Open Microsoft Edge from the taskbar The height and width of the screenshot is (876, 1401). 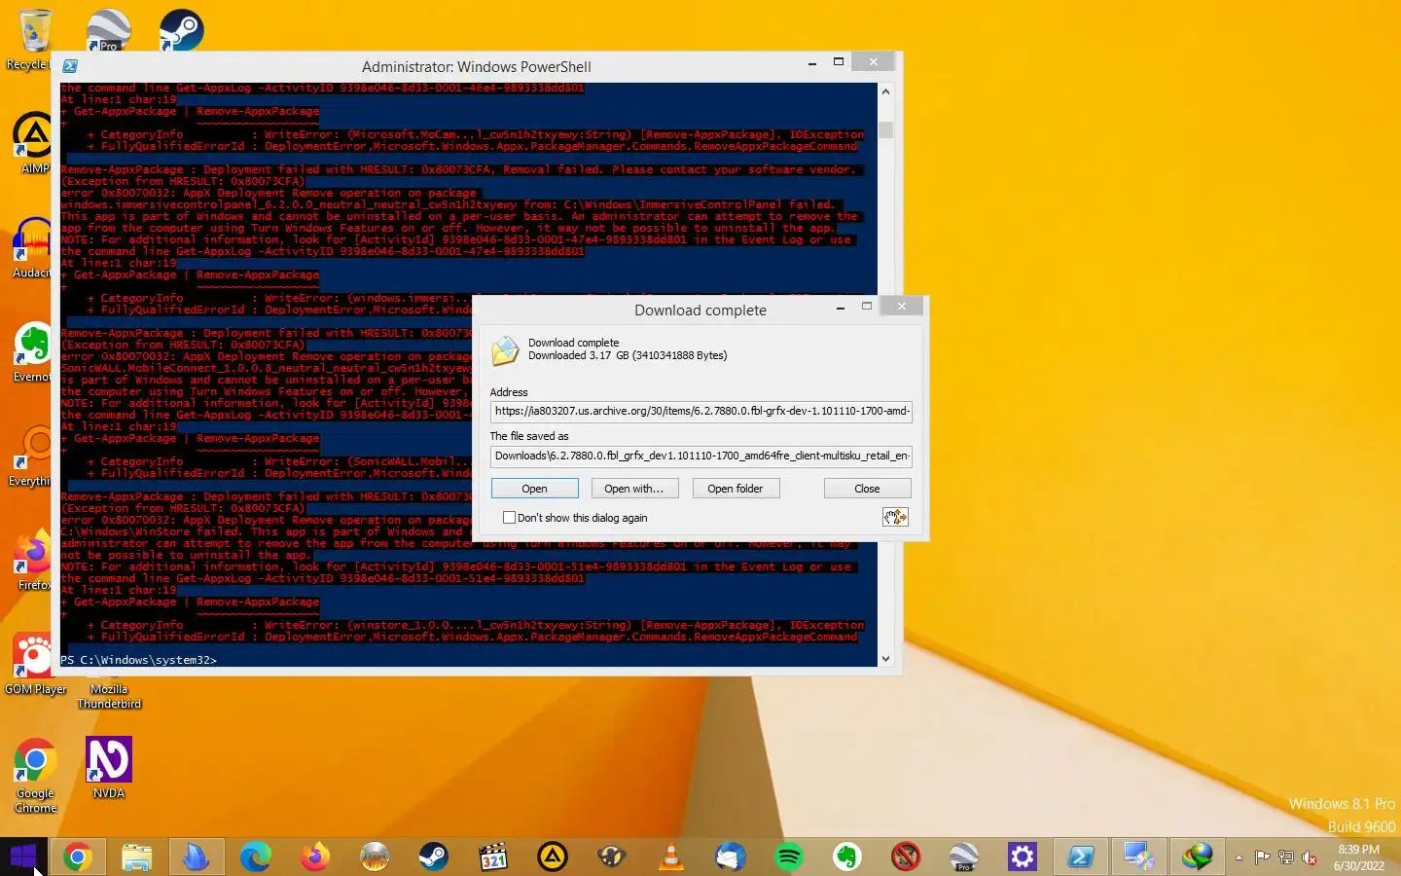click(256, 857)
